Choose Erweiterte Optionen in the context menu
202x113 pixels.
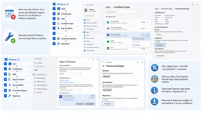141,39
